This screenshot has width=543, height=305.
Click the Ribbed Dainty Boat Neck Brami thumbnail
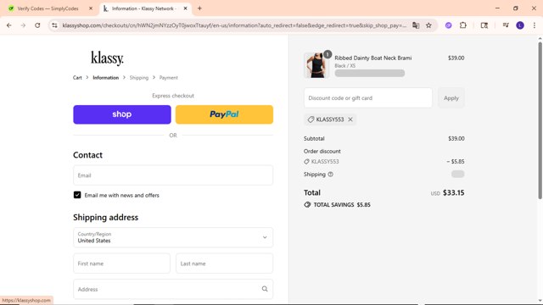[x=316, y=65]
